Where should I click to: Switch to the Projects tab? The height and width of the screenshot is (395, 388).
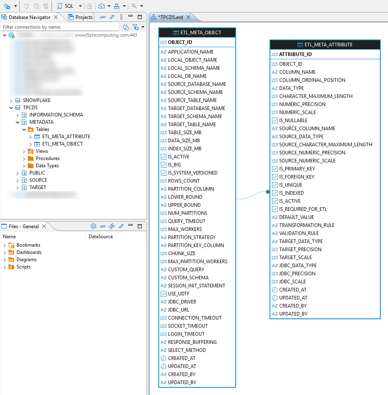click(81, 17)
